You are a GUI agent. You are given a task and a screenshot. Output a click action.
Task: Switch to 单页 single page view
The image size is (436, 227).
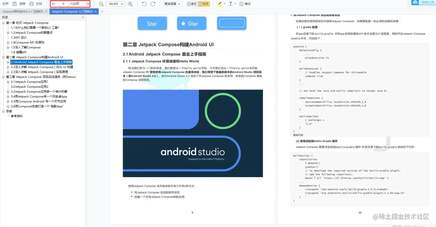(x=192, y=4)
